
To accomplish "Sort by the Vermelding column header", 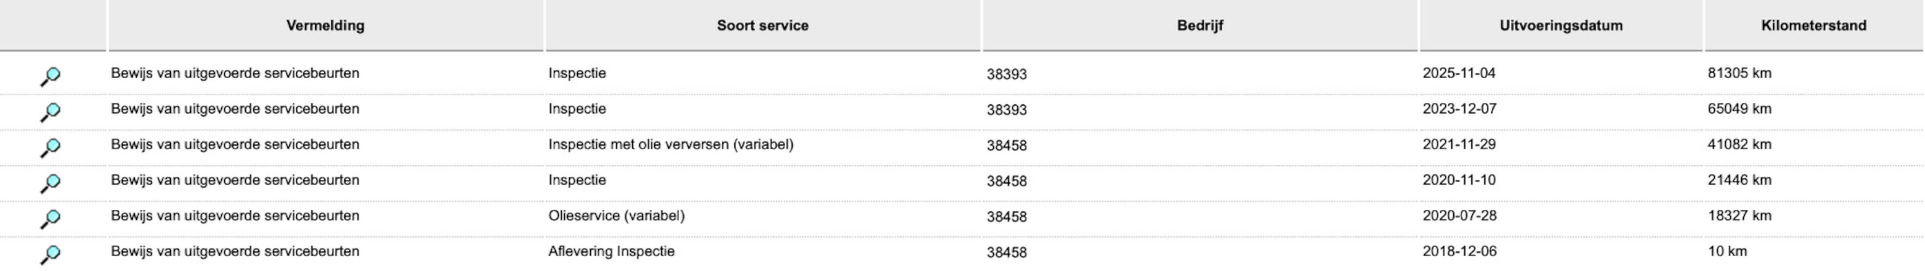I will pyautogui.click(x=325, y=25).
